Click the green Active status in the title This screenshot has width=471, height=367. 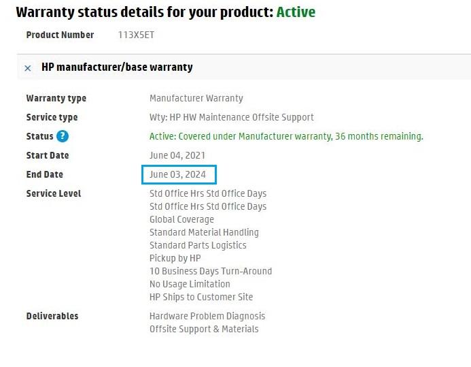point(296,12)
